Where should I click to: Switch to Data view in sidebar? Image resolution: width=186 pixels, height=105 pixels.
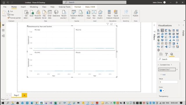(x=3, y=30)
